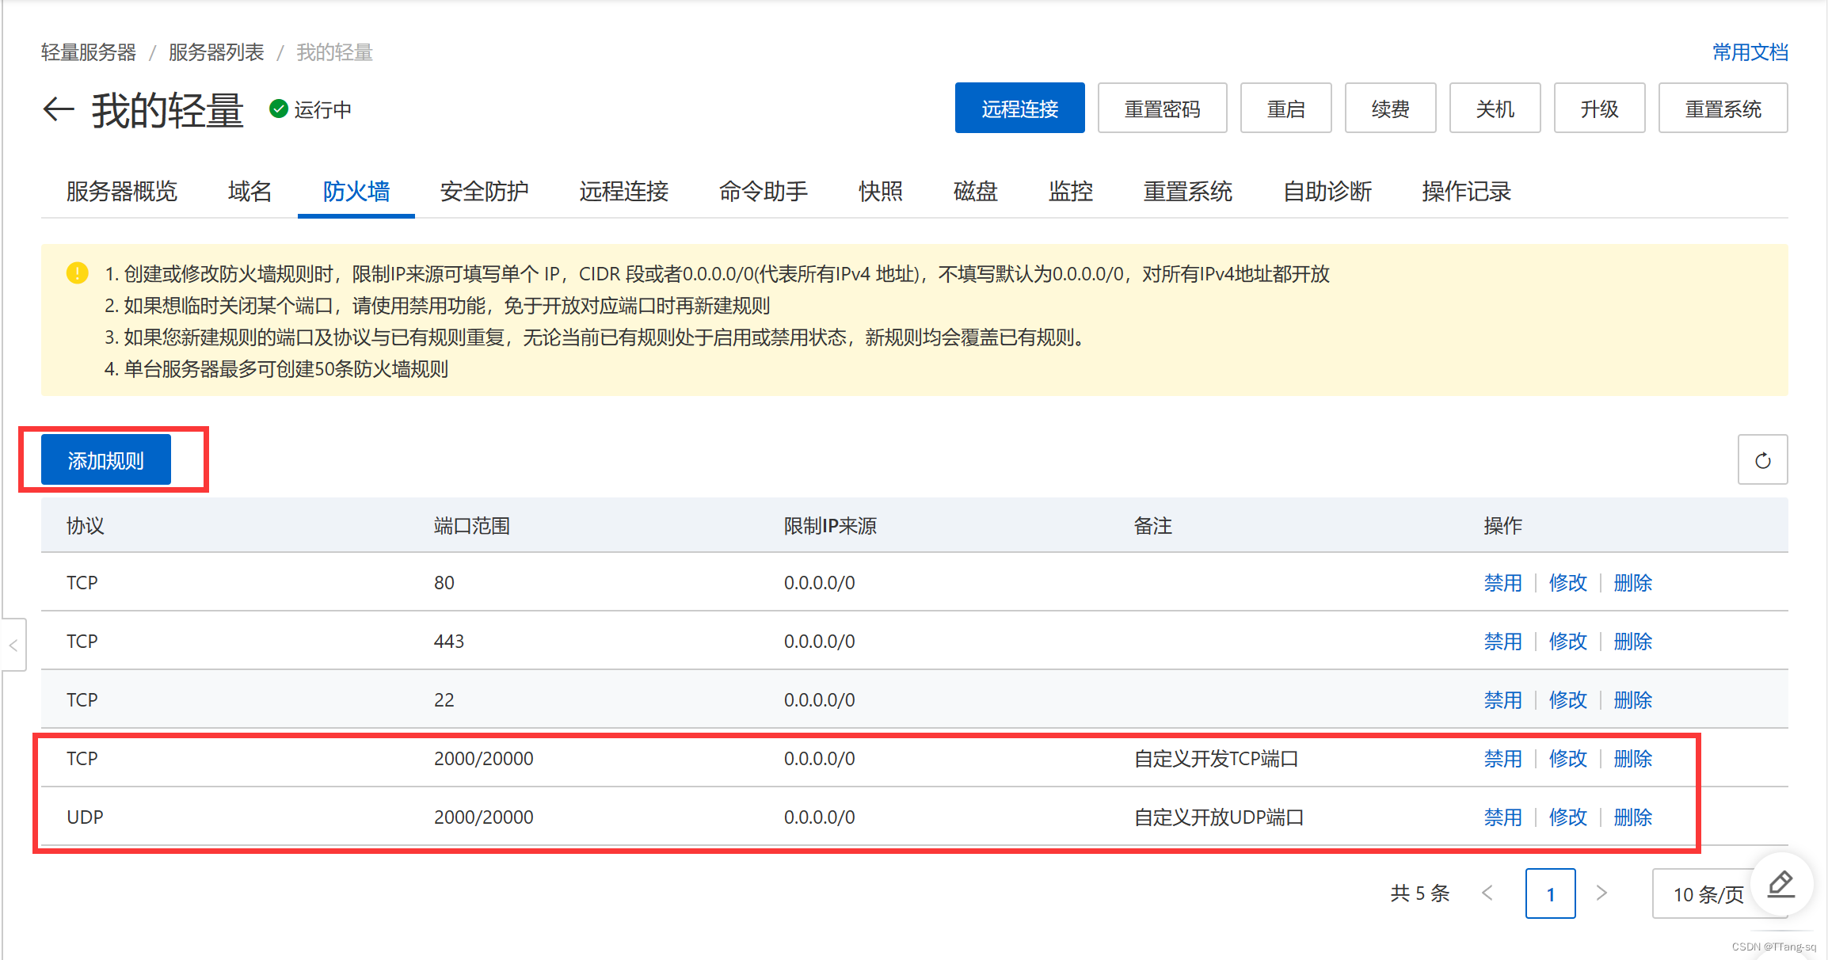The height and width of the screenshot is (960, 1828).
Task: Click the 远程连接 button
Action: 1019,108
